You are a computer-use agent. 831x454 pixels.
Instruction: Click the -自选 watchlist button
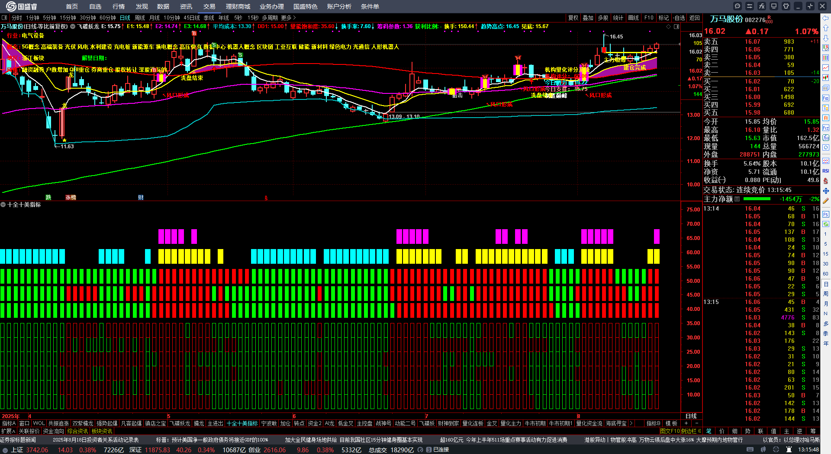tap(679, 18)
